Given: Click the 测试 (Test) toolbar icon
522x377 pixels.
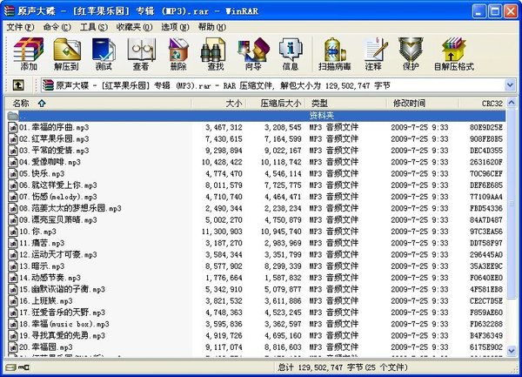Looking at the screenshot, I should (x=104, y=54).
